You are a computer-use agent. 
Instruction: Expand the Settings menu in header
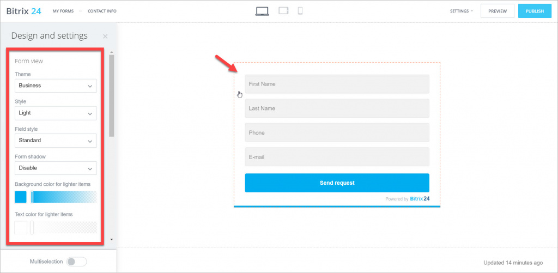coord(462,11)
